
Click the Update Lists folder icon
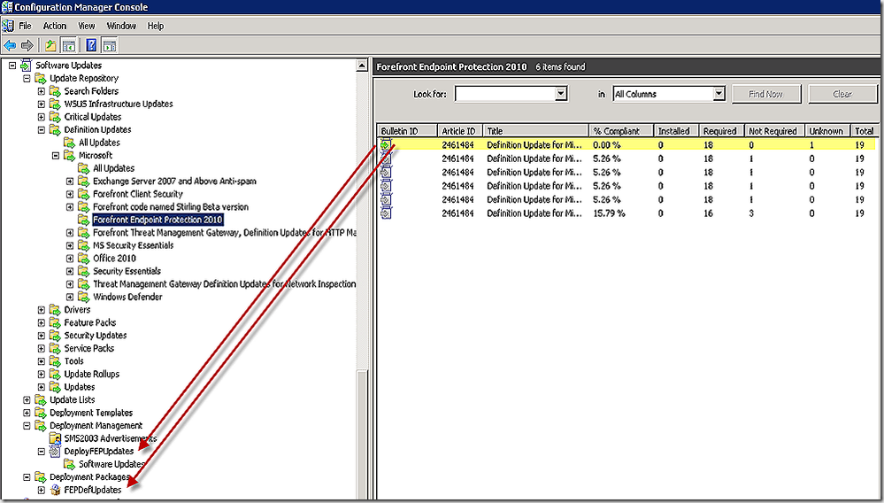tap(40, 399)
